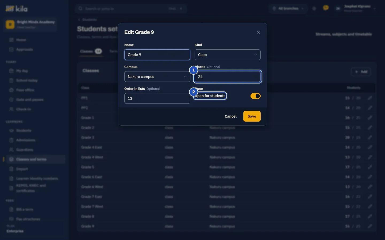Screen dimensions: 385x240
Task: Cancel editing Grade 9
Action: coord(230,116)
